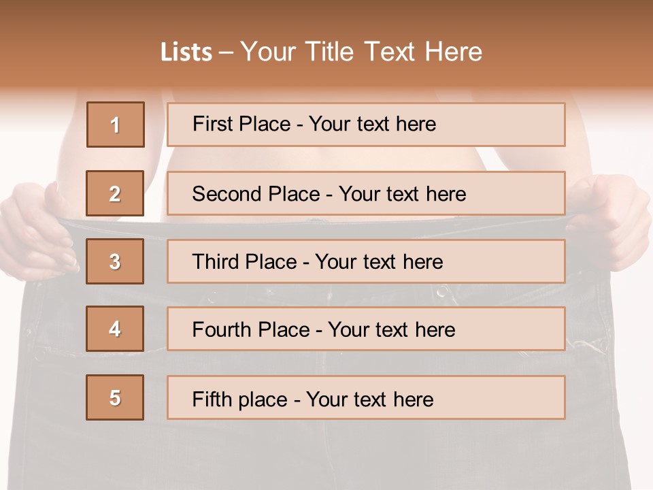Click the number 5 box
Screen dimensions: 653x490
(x=115, y=397)
